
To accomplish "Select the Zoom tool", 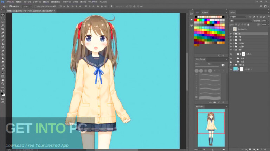I will tap(2, 84).
